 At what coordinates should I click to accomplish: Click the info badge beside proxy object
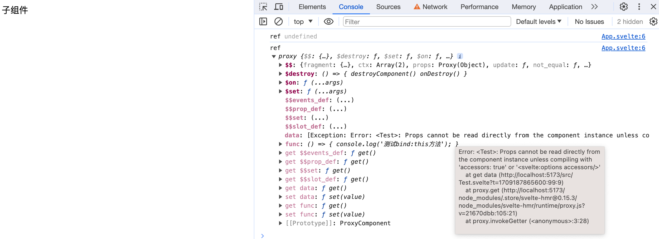pos(460,56)
